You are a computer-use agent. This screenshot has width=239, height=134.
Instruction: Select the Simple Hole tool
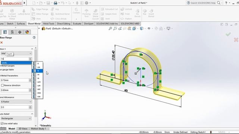(x=109, y=14)
